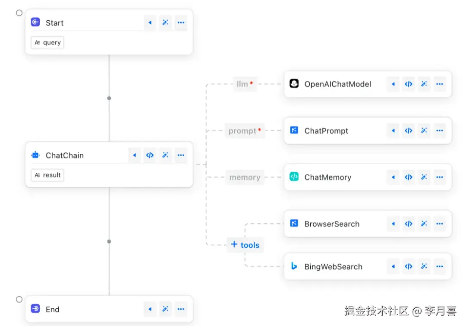The image size is (466, 326).
Task: Toggle the circle handle beside Start node
Action: [19, 13]
